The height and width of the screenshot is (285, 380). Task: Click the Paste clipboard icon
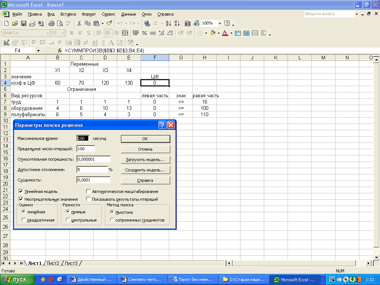[x=96, y=23]
